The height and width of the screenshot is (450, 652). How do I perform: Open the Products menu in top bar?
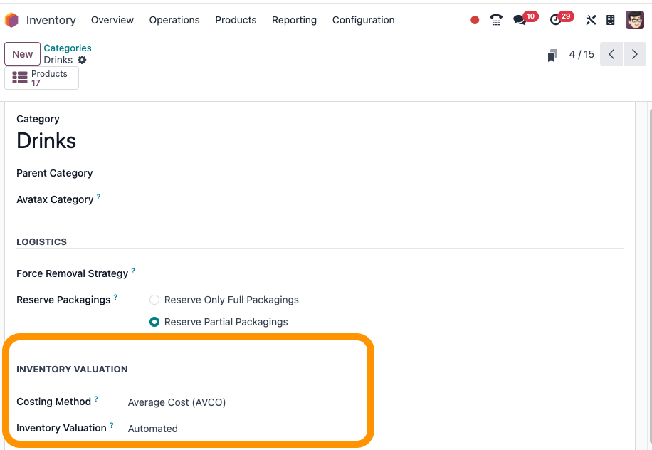click(236, 20)
